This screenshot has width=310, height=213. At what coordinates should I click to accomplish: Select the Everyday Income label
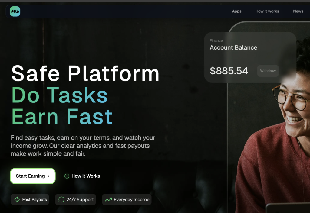131,200
